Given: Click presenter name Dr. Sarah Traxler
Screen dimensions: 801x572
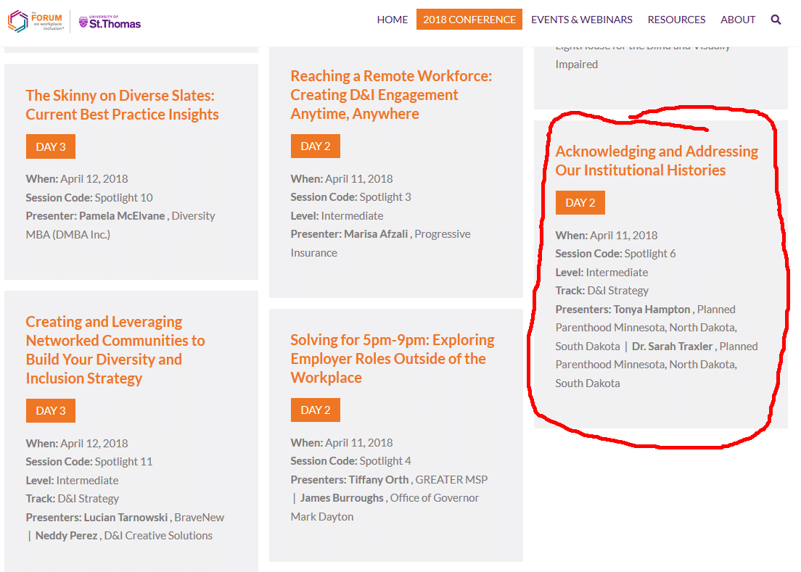Looking at the screenshot, I should (x=672, y=347).
